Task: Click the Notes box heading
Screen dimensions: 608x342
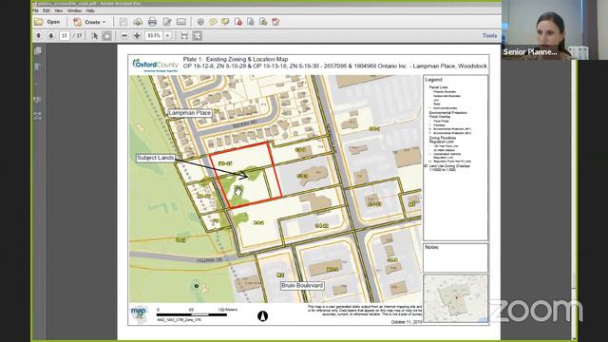Action: click(431, 247)
